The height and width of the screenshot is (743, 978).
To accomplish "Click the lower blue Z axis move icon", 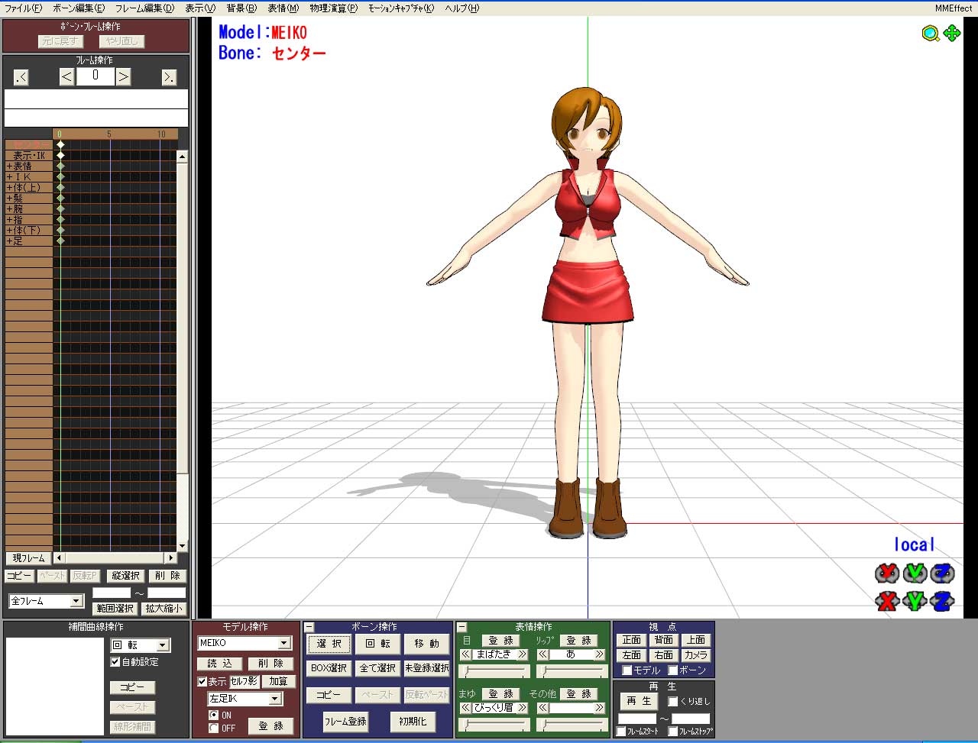I will pyautogui.click(x=943, y=602).
